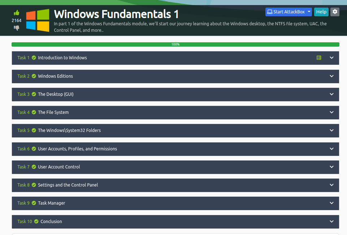Click the thumbs down dislike icon
Image resolution: width=347 pixels, height=235 pixels.
(x=16, y=28)
